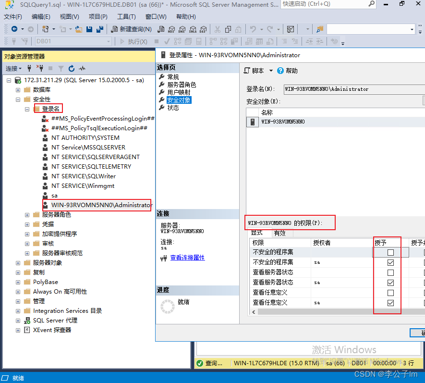Open the 视图(V) menu
Image resolution: width=425 pixels, height=383 pixels.
(x=69, y=17)
